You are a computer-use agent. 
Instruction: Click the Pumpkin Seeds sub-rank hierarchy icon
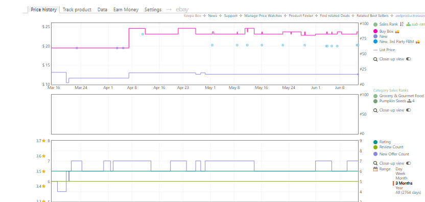coord(409,101)
